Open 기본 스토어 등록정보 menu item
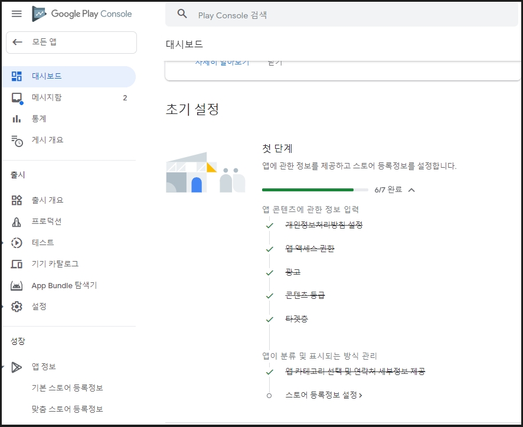This screenshot has height=427, width=523. point(67,387)
